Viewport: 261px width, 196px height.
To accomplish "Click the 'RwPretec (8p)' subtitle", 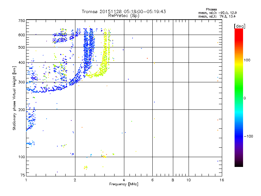I will tap(124, 16).
